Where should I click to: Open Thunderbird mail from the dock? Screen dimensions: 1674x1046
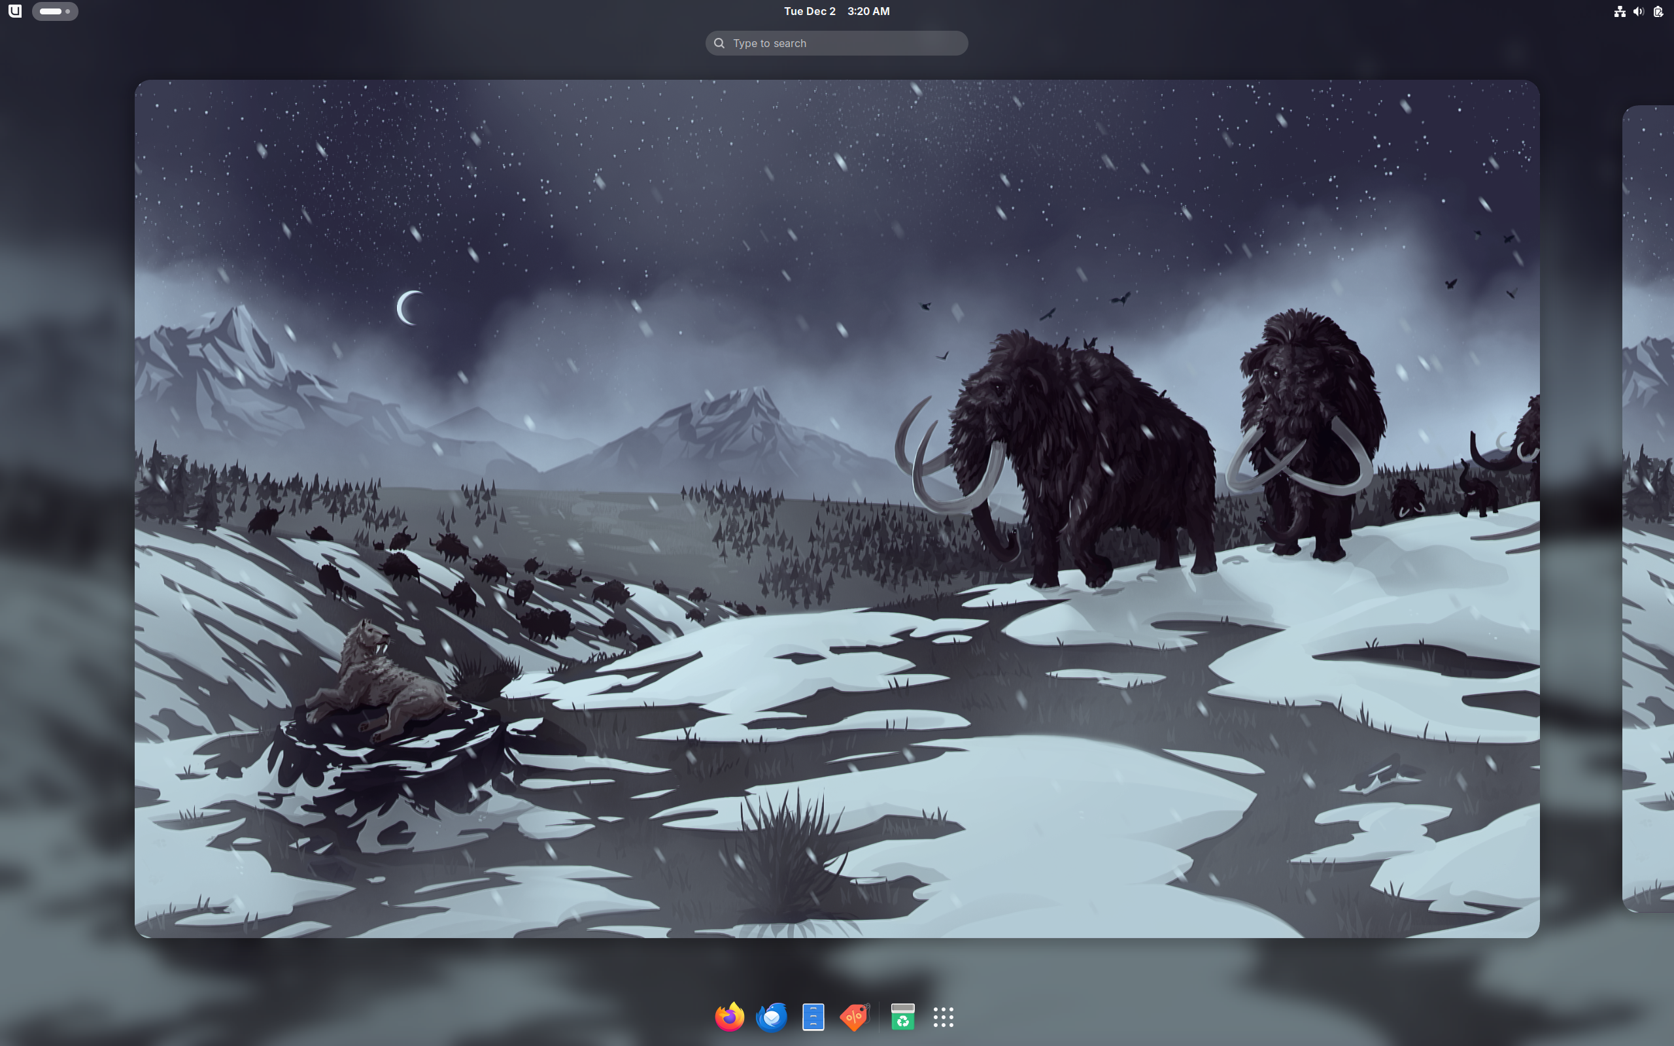(772, 1016)
